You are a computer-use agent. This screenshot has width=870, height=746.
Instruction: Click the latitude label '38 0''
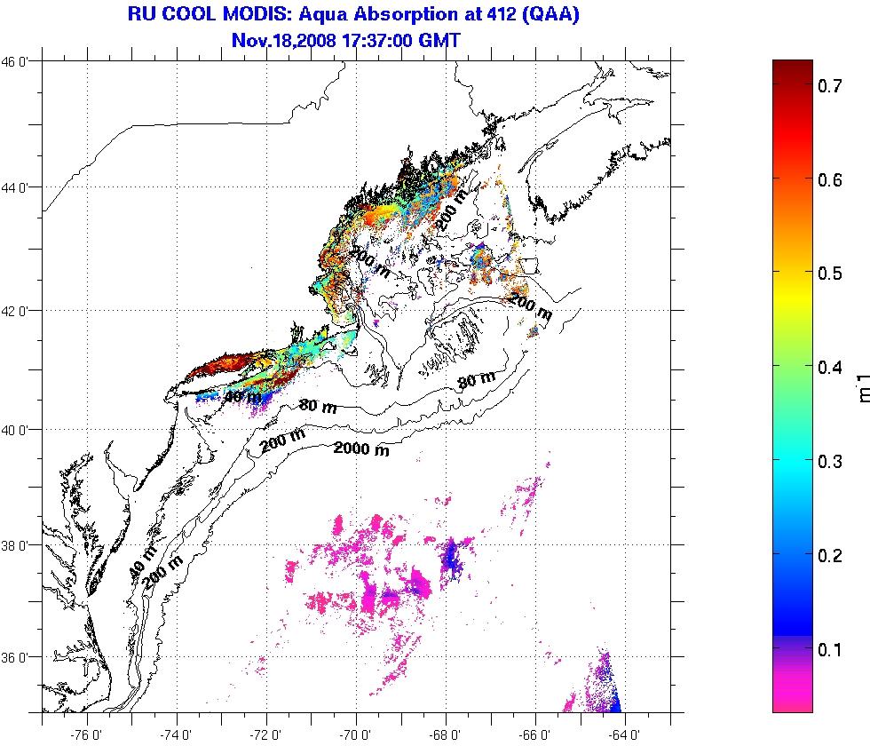(14, 545)
